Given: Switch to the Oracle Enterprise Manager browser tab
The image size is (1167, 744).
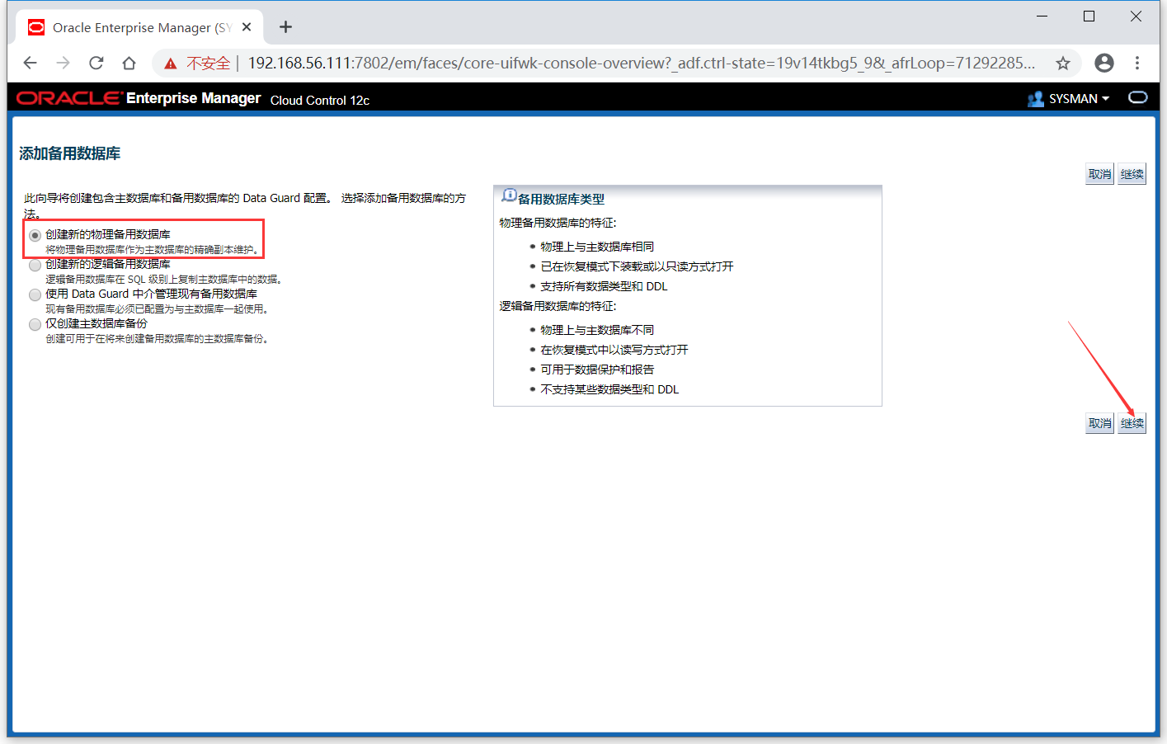Looking at the screenshot, I should tap(140, 27).
